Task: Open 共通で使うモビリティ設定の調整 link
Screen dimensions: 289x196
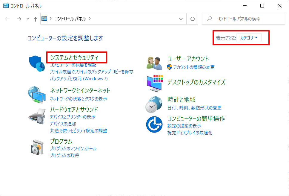Action: 79,131
